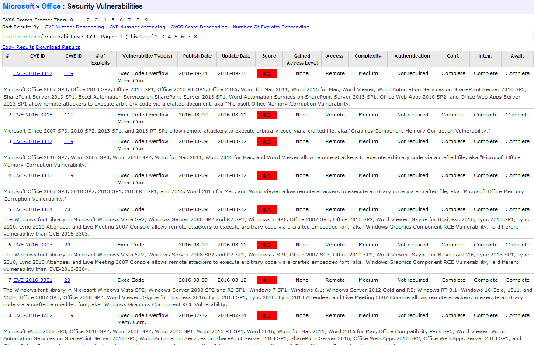Select 'Exec Code' type in CVE-2016-3303 row
This screenshot has width=534, height=345.
click(131, 245)
